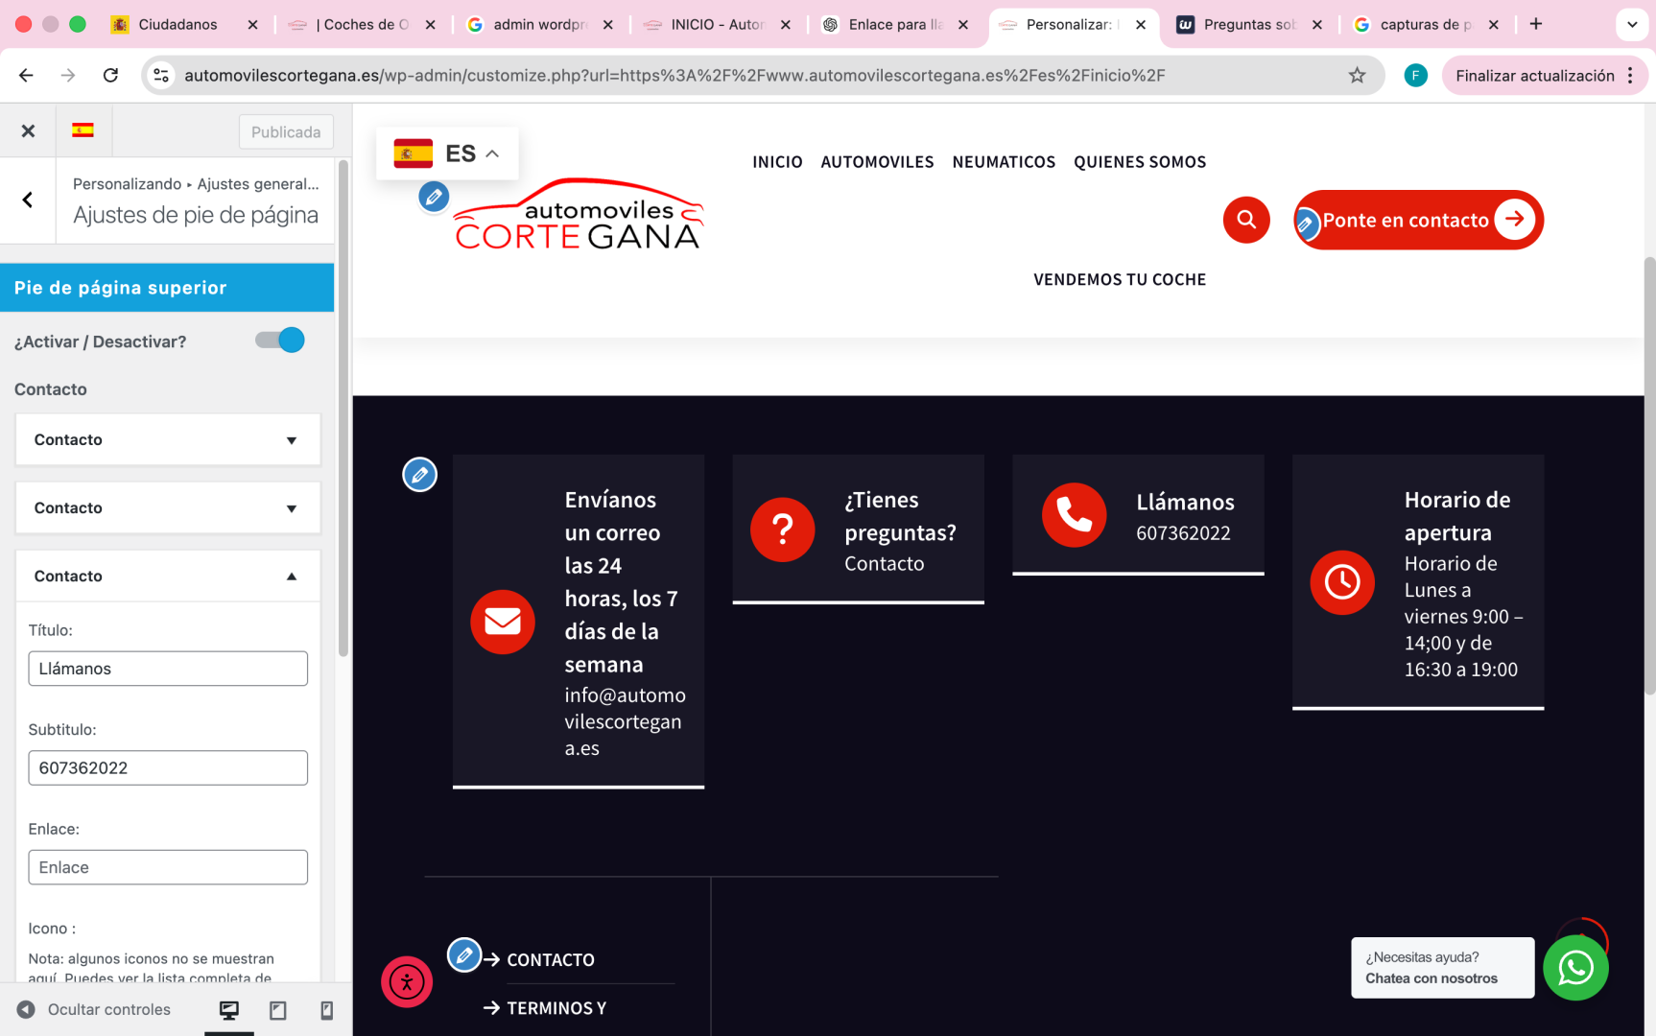The width and height of the screenshot is (1656, 1036).
Task: Click into the Enlace input field
Action: tap(168, 867)
